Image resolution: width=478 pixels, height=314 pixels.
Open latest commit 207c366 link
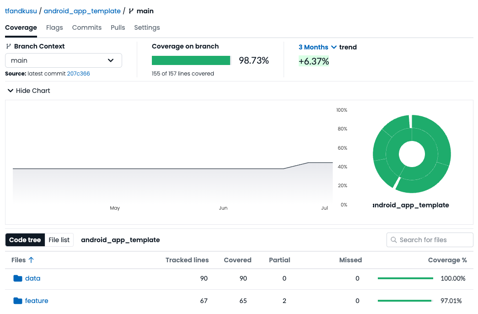pyautogui.click(x=78, y=74)
